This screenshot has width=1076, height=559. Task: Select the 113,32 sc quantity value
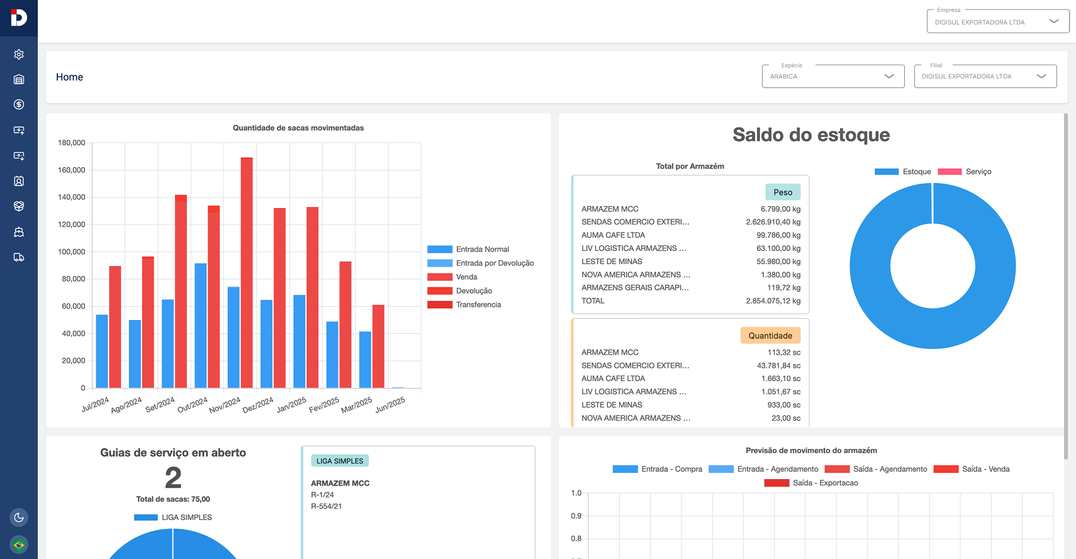pyautogui.click(x=784, y=352)
